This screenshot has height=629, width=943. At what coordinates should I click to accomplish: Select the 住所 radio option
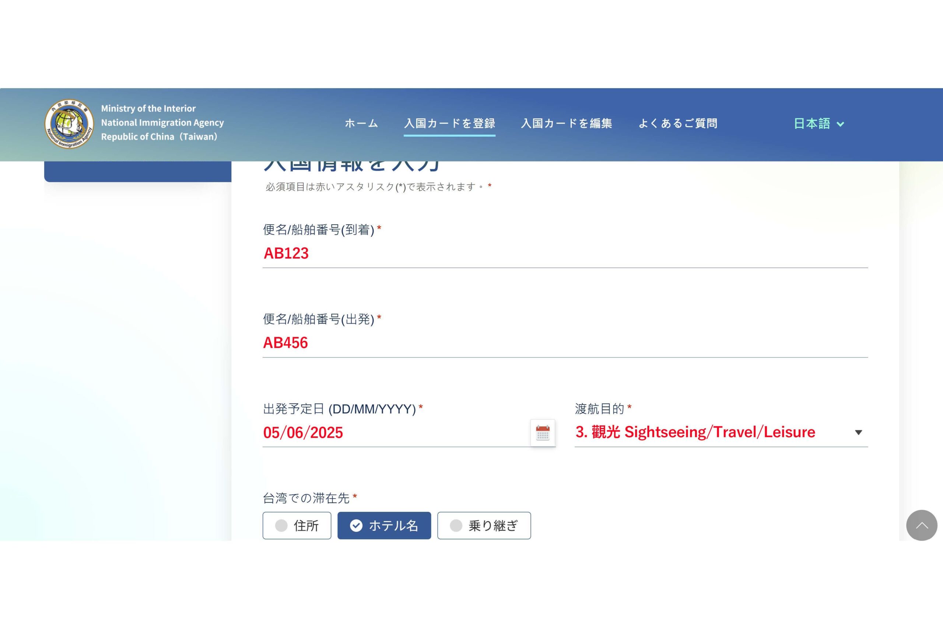tap(297, 525)
